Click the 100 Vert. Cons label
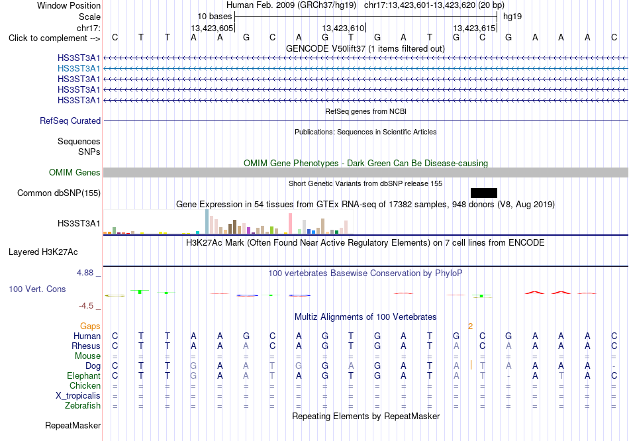This screenshot has width=629, height=441. tap(37, 289)
